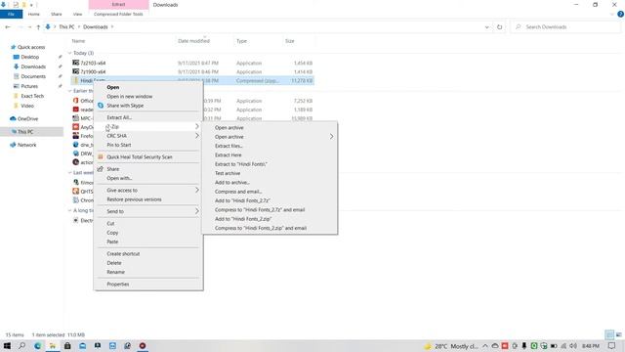Screen dimensions: 625x352
Task: Expand Give access to submenu
Action: pos(197,190)
